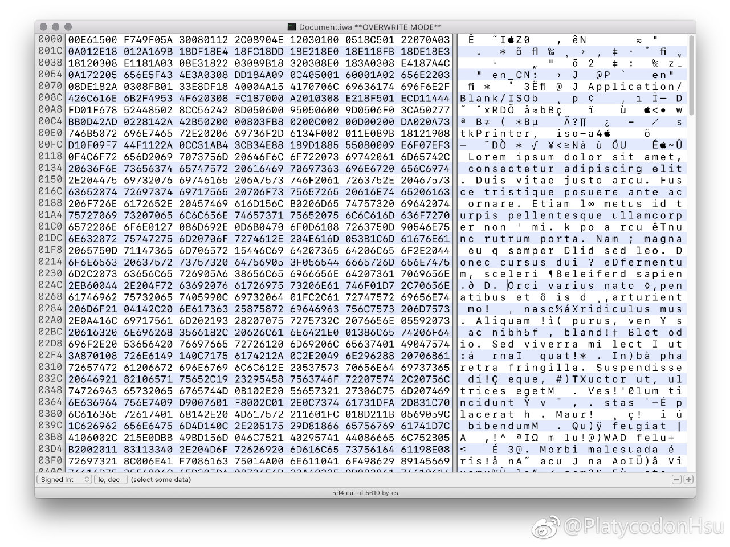The height and width of the screenshot is (547, 730).
Task: Click offset label 0268 in the gutter
Action: [50, 296]
